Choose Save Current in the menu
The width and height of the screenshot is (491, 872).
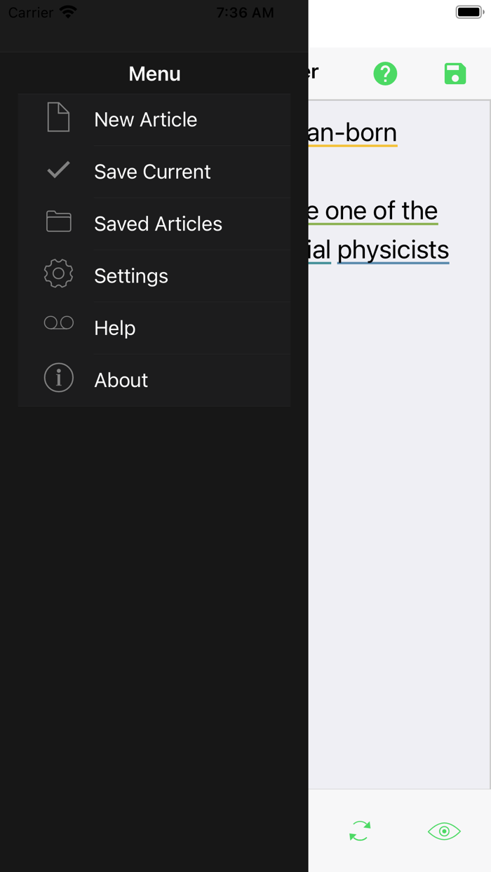tap(152, 171)
